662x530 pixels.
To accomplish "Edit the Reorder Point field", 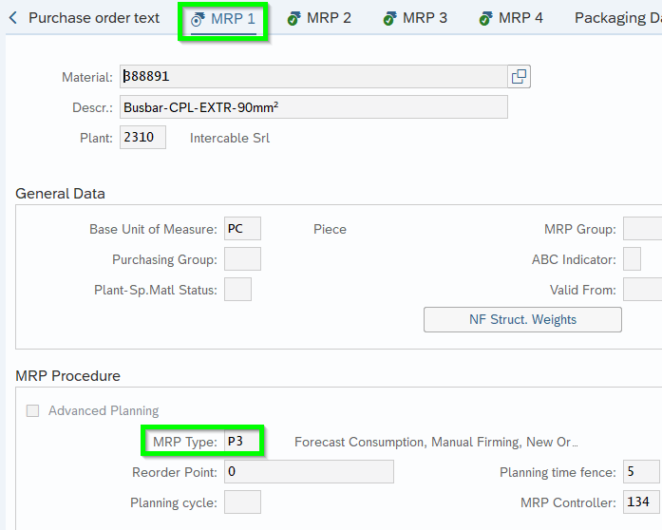I will click(x=309, y=472).
